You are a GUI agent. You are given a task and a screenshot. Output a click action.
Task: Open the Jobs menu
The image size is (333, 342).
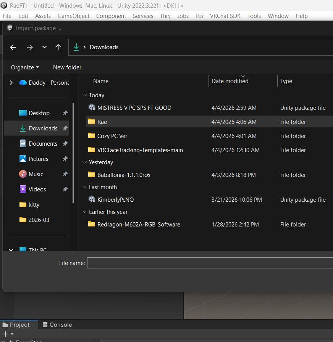pyautogui.click(x=183, y=16)
